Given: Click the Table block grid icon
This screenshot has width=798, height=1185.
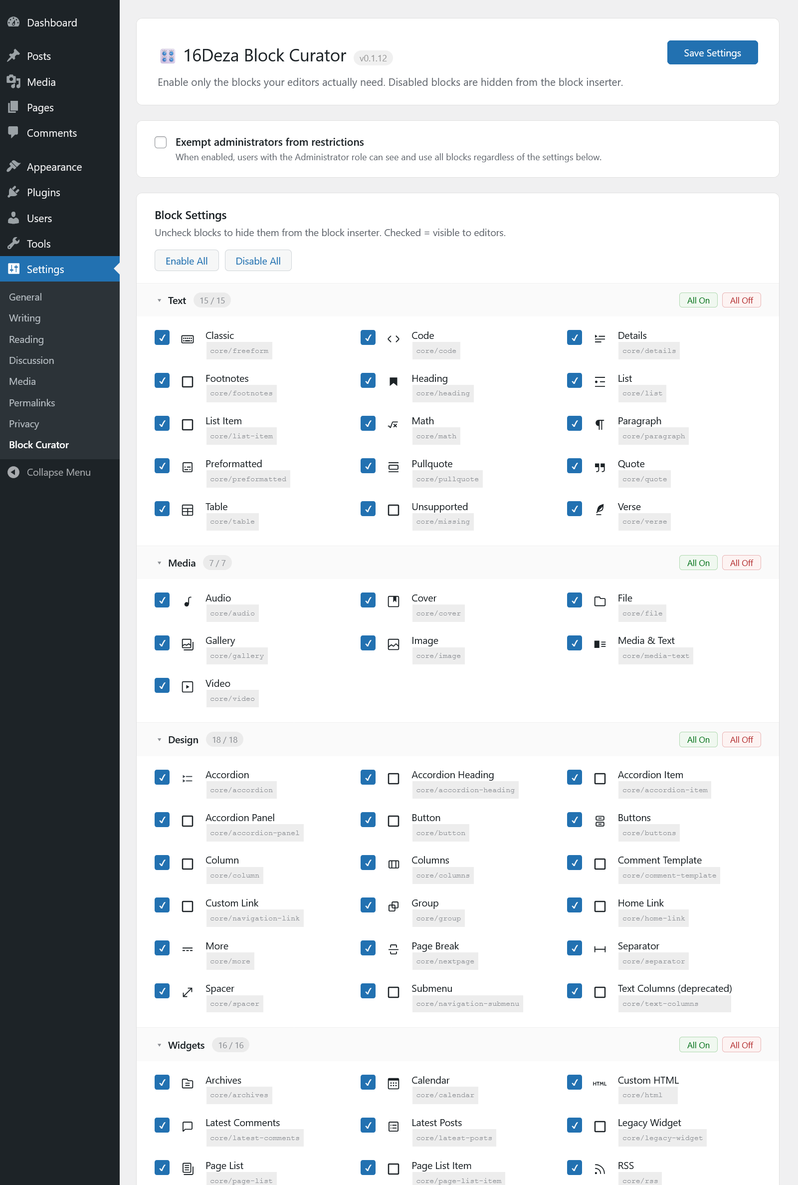Looking at the screenshot, I should (188, 510).
